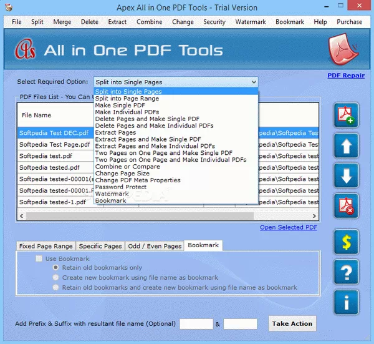Switch to Odd / Even Pages tab
This screenshot has width=374, height=344.
pos(155,246)
